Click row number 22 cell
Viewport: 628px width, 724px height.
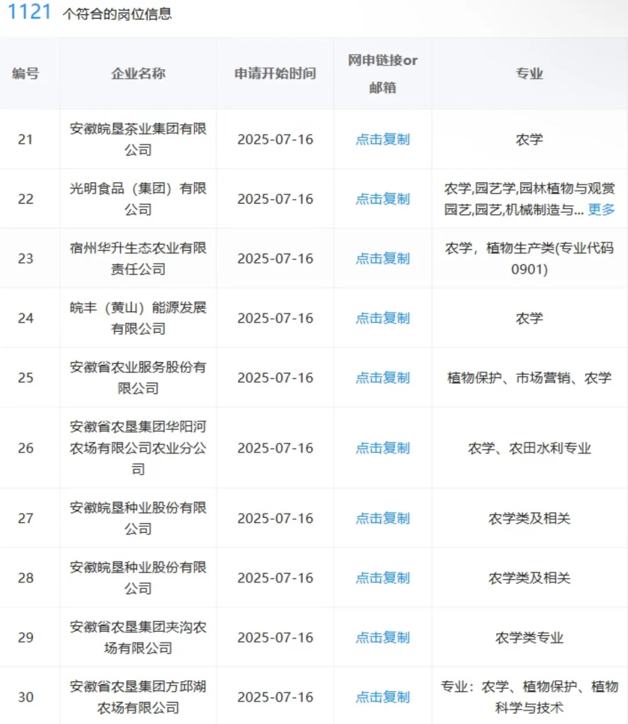[x=26, y=199]
